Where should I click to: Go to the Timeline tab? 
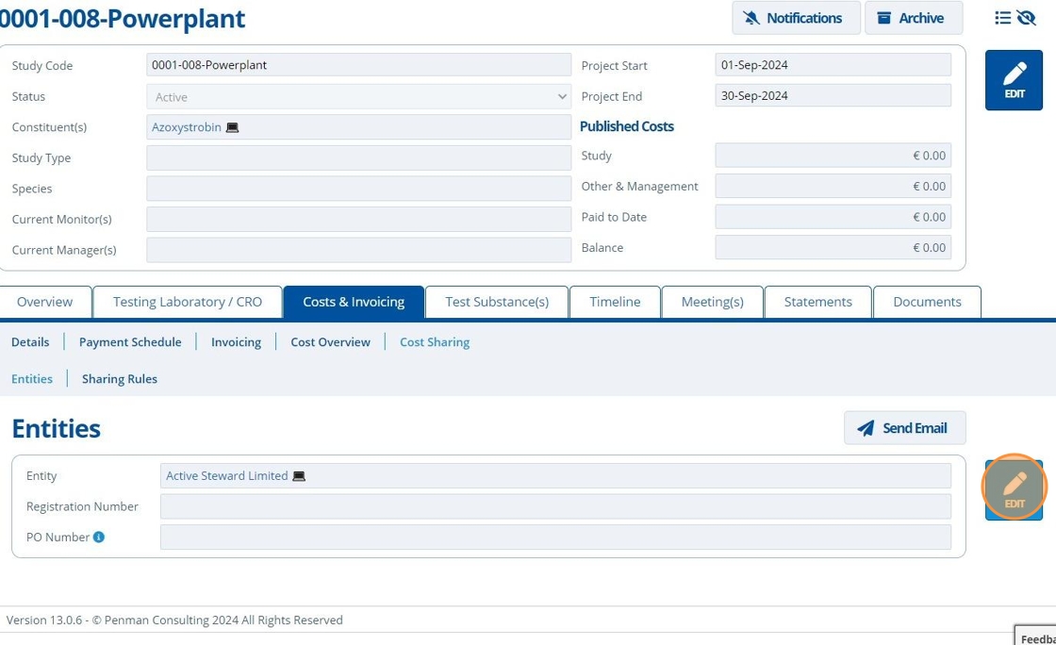[x=615, y=303]
